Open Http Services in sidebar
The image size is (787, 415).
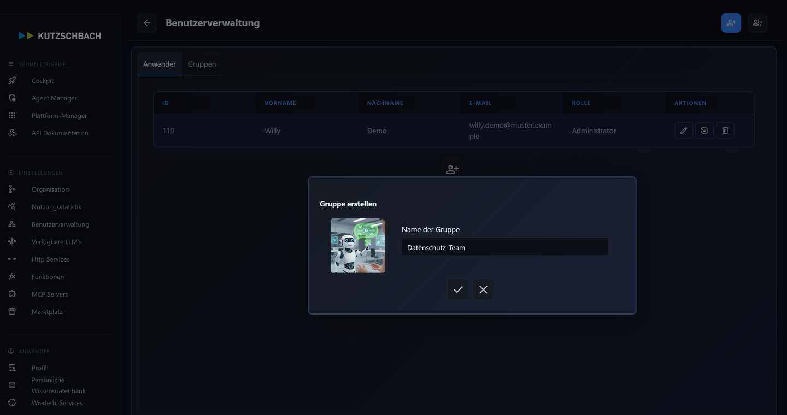tap(51, 259)
